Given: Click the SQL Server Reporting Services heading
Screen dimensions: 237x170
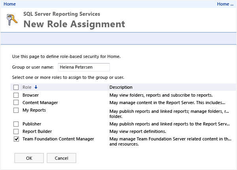Looking at the screenshot, I should click(x=62, y=14).
